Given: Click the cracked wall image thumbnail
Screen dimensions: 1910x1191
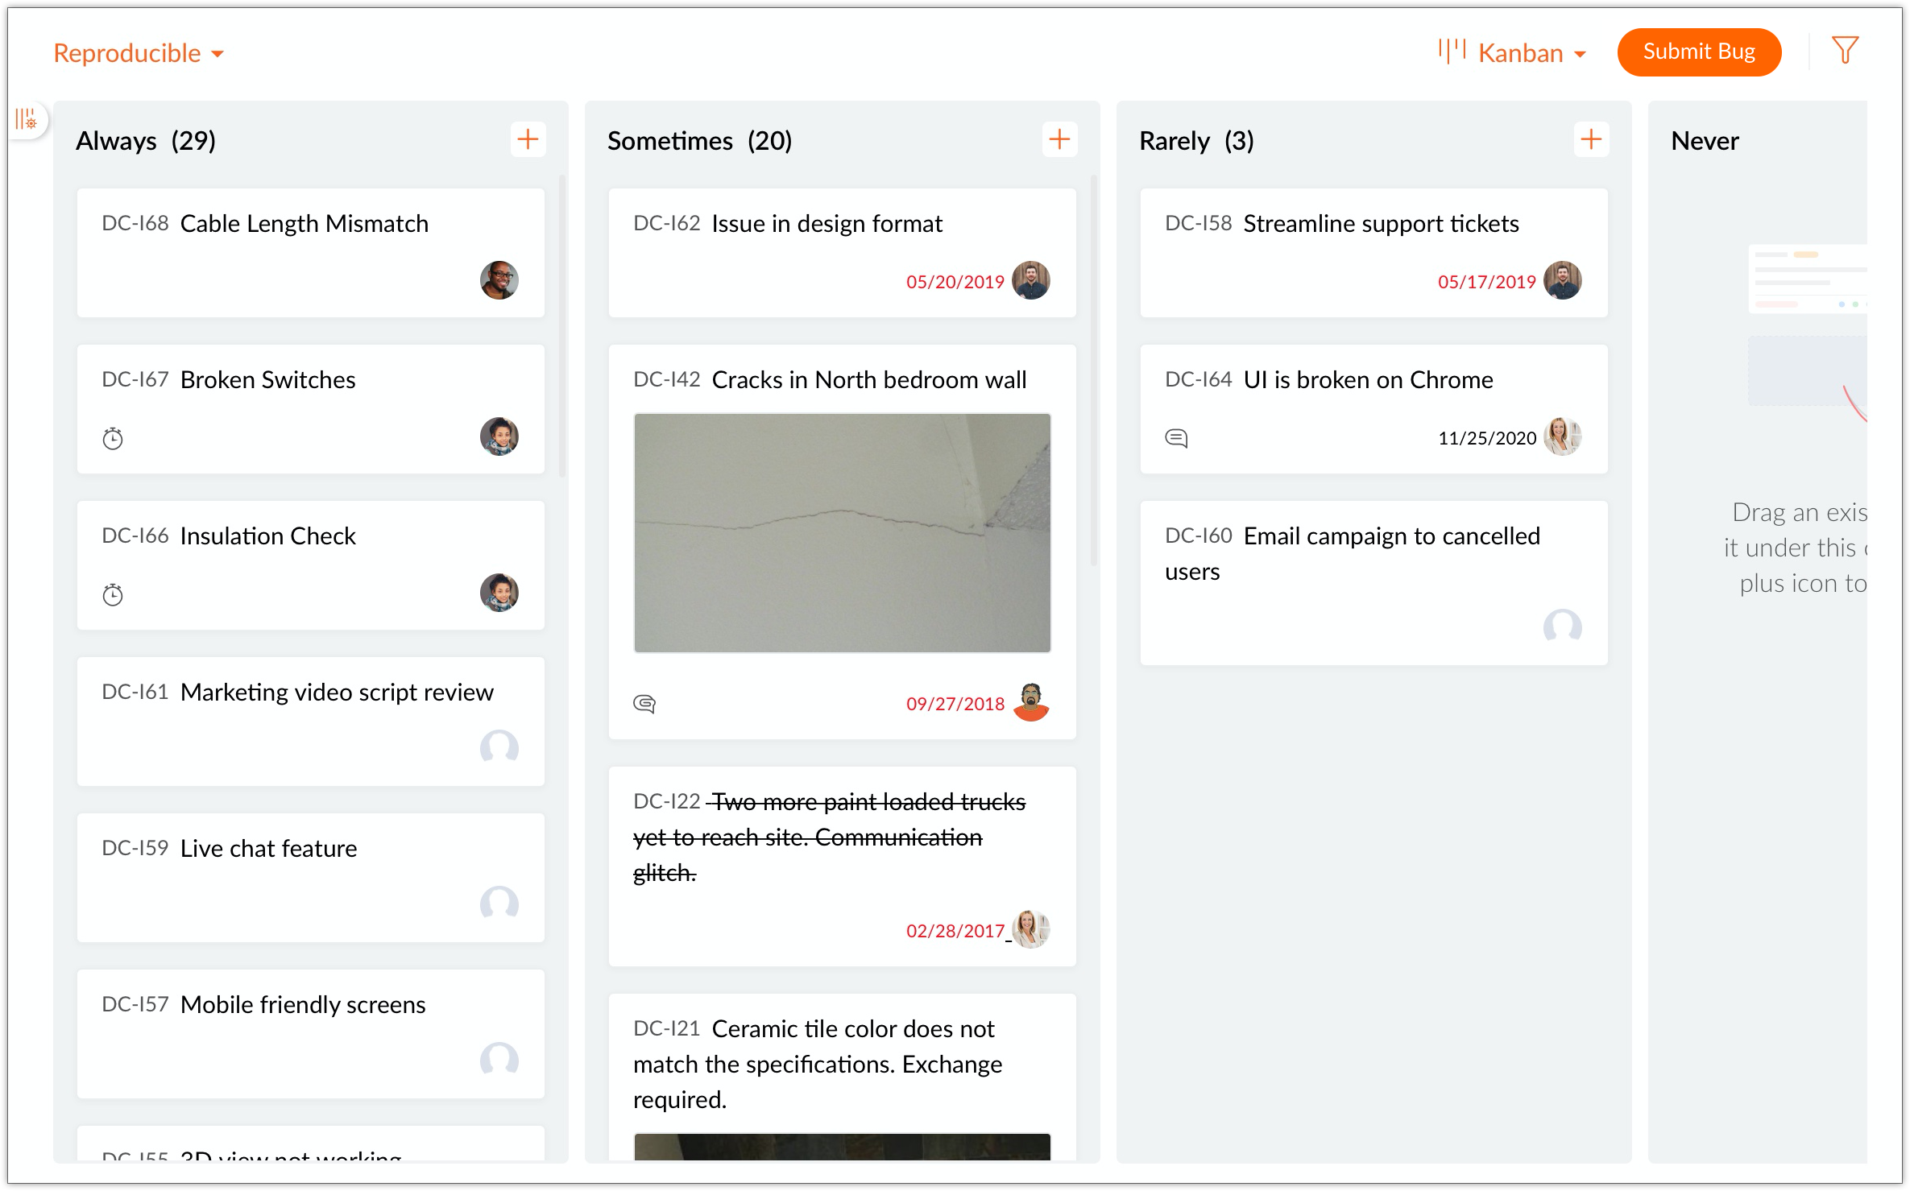Looking at the screenshot, I should (842, 532).
